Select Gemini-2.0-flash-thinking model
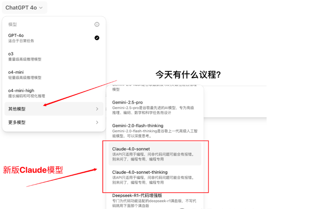 click(x=154, y=131)
